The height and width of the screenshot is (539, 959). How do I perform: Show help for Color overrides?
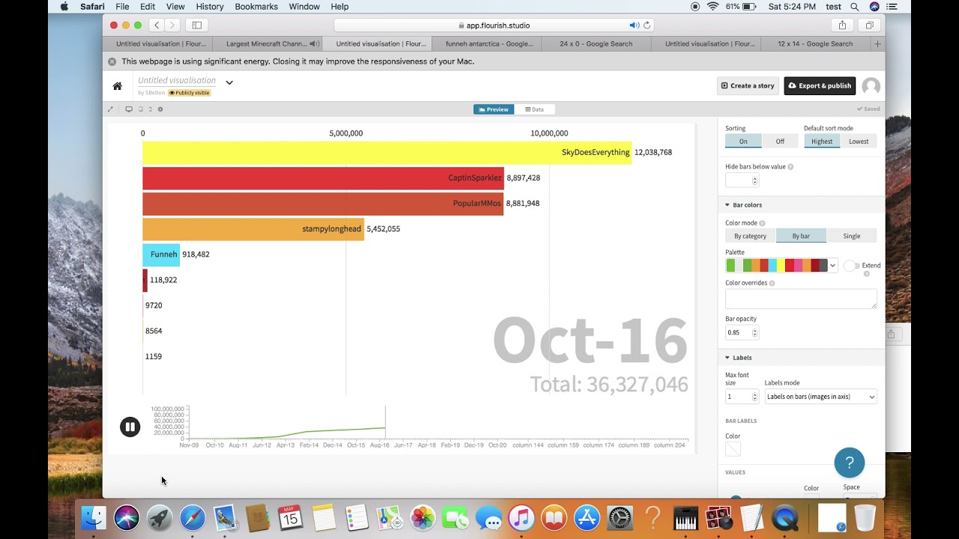(x=772, y=283)
